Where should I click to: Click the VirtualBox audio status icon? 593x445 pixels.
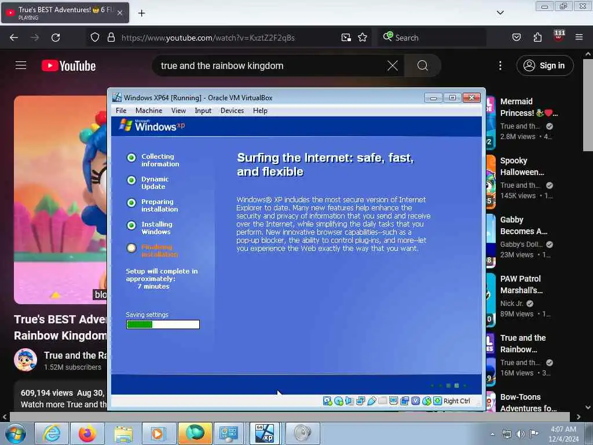pyautogui.click(x=349, y=401)
